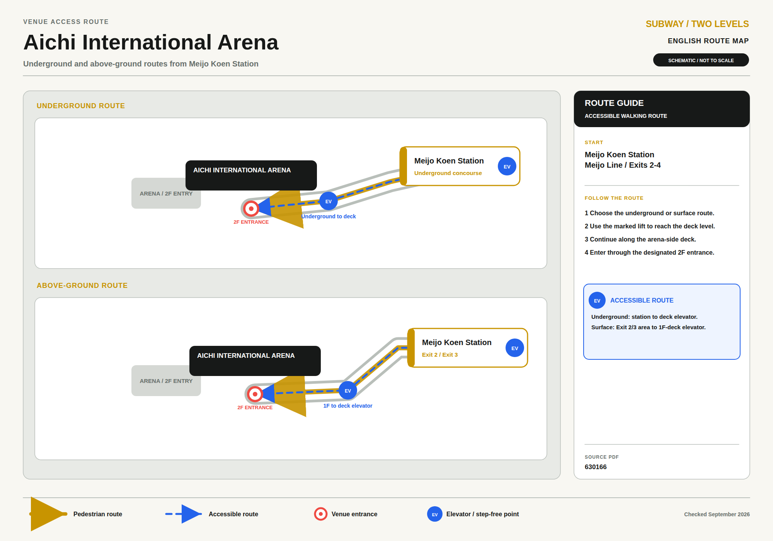Click the blue accessible route arrow in the legend
Screen dimensions: 773x541
coord(184,514)
